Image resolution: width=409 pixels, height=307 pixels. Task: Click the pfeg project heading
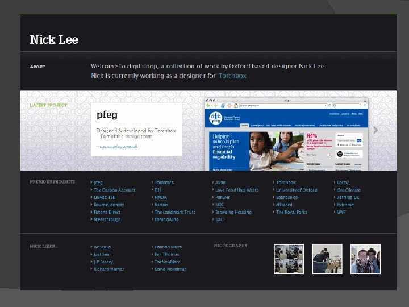point(107,115)
